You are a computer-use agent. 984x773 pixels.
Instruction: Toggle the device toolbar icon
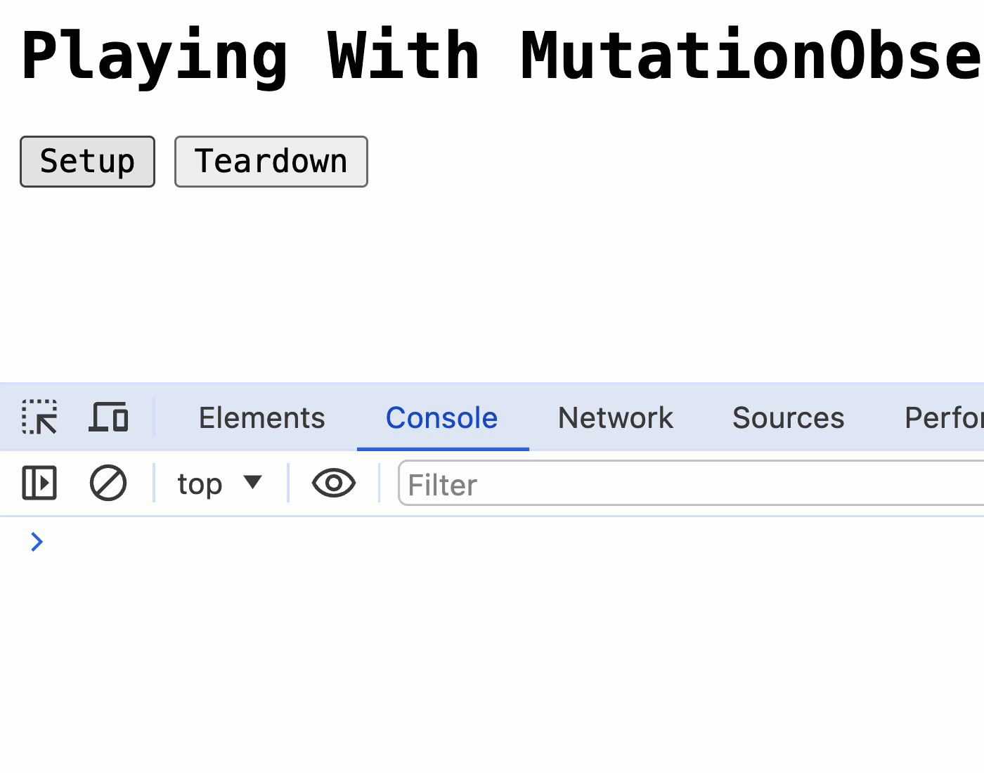(x=108, y=417)
